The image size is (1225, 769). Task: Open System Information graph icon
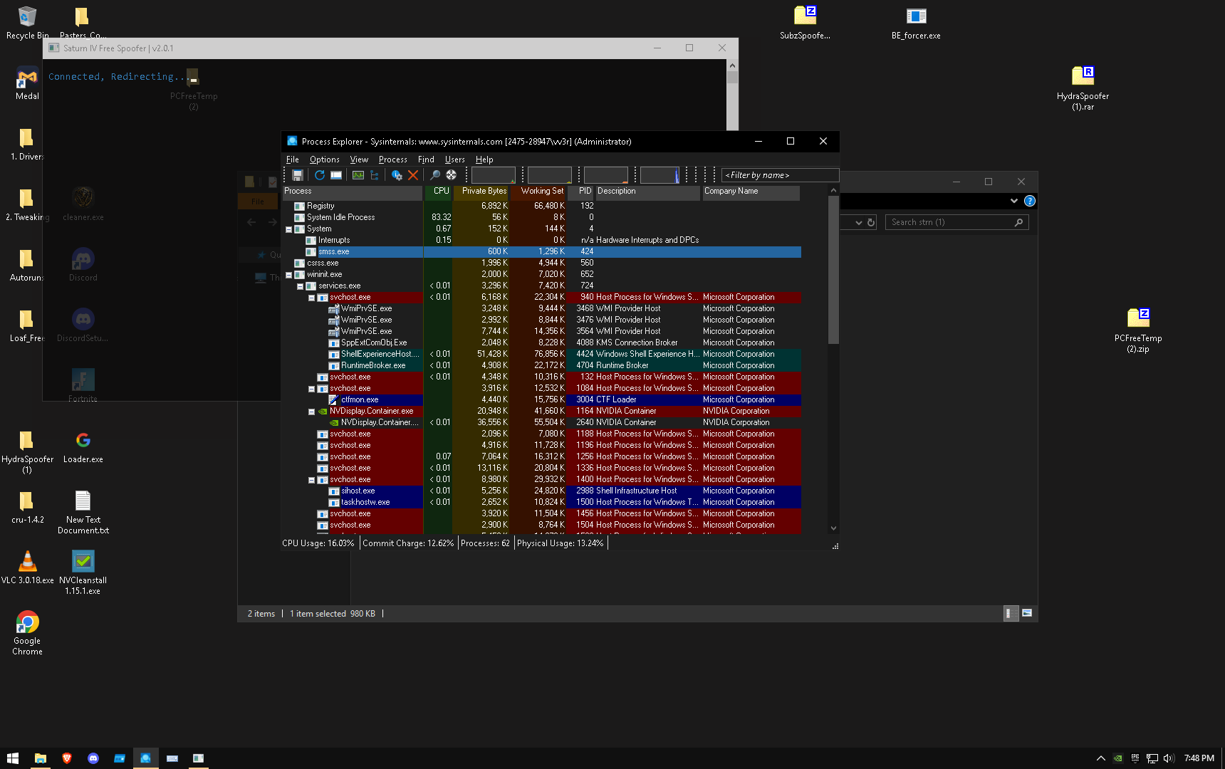pyautogui.click(x=358, y=175)
